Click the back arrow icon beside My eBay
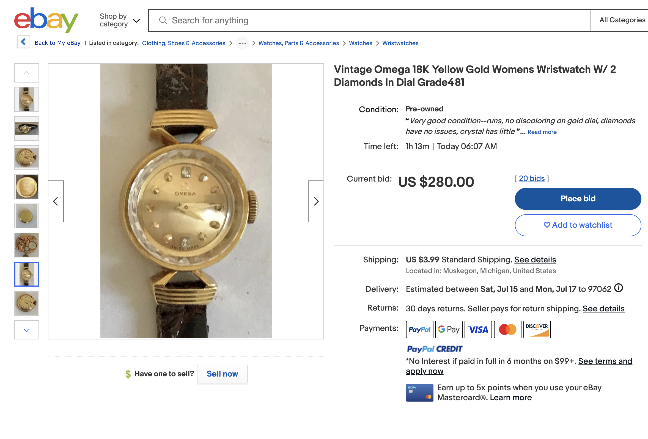The width and height of the screenshot is (648, 439). click(x=23, y=42)
